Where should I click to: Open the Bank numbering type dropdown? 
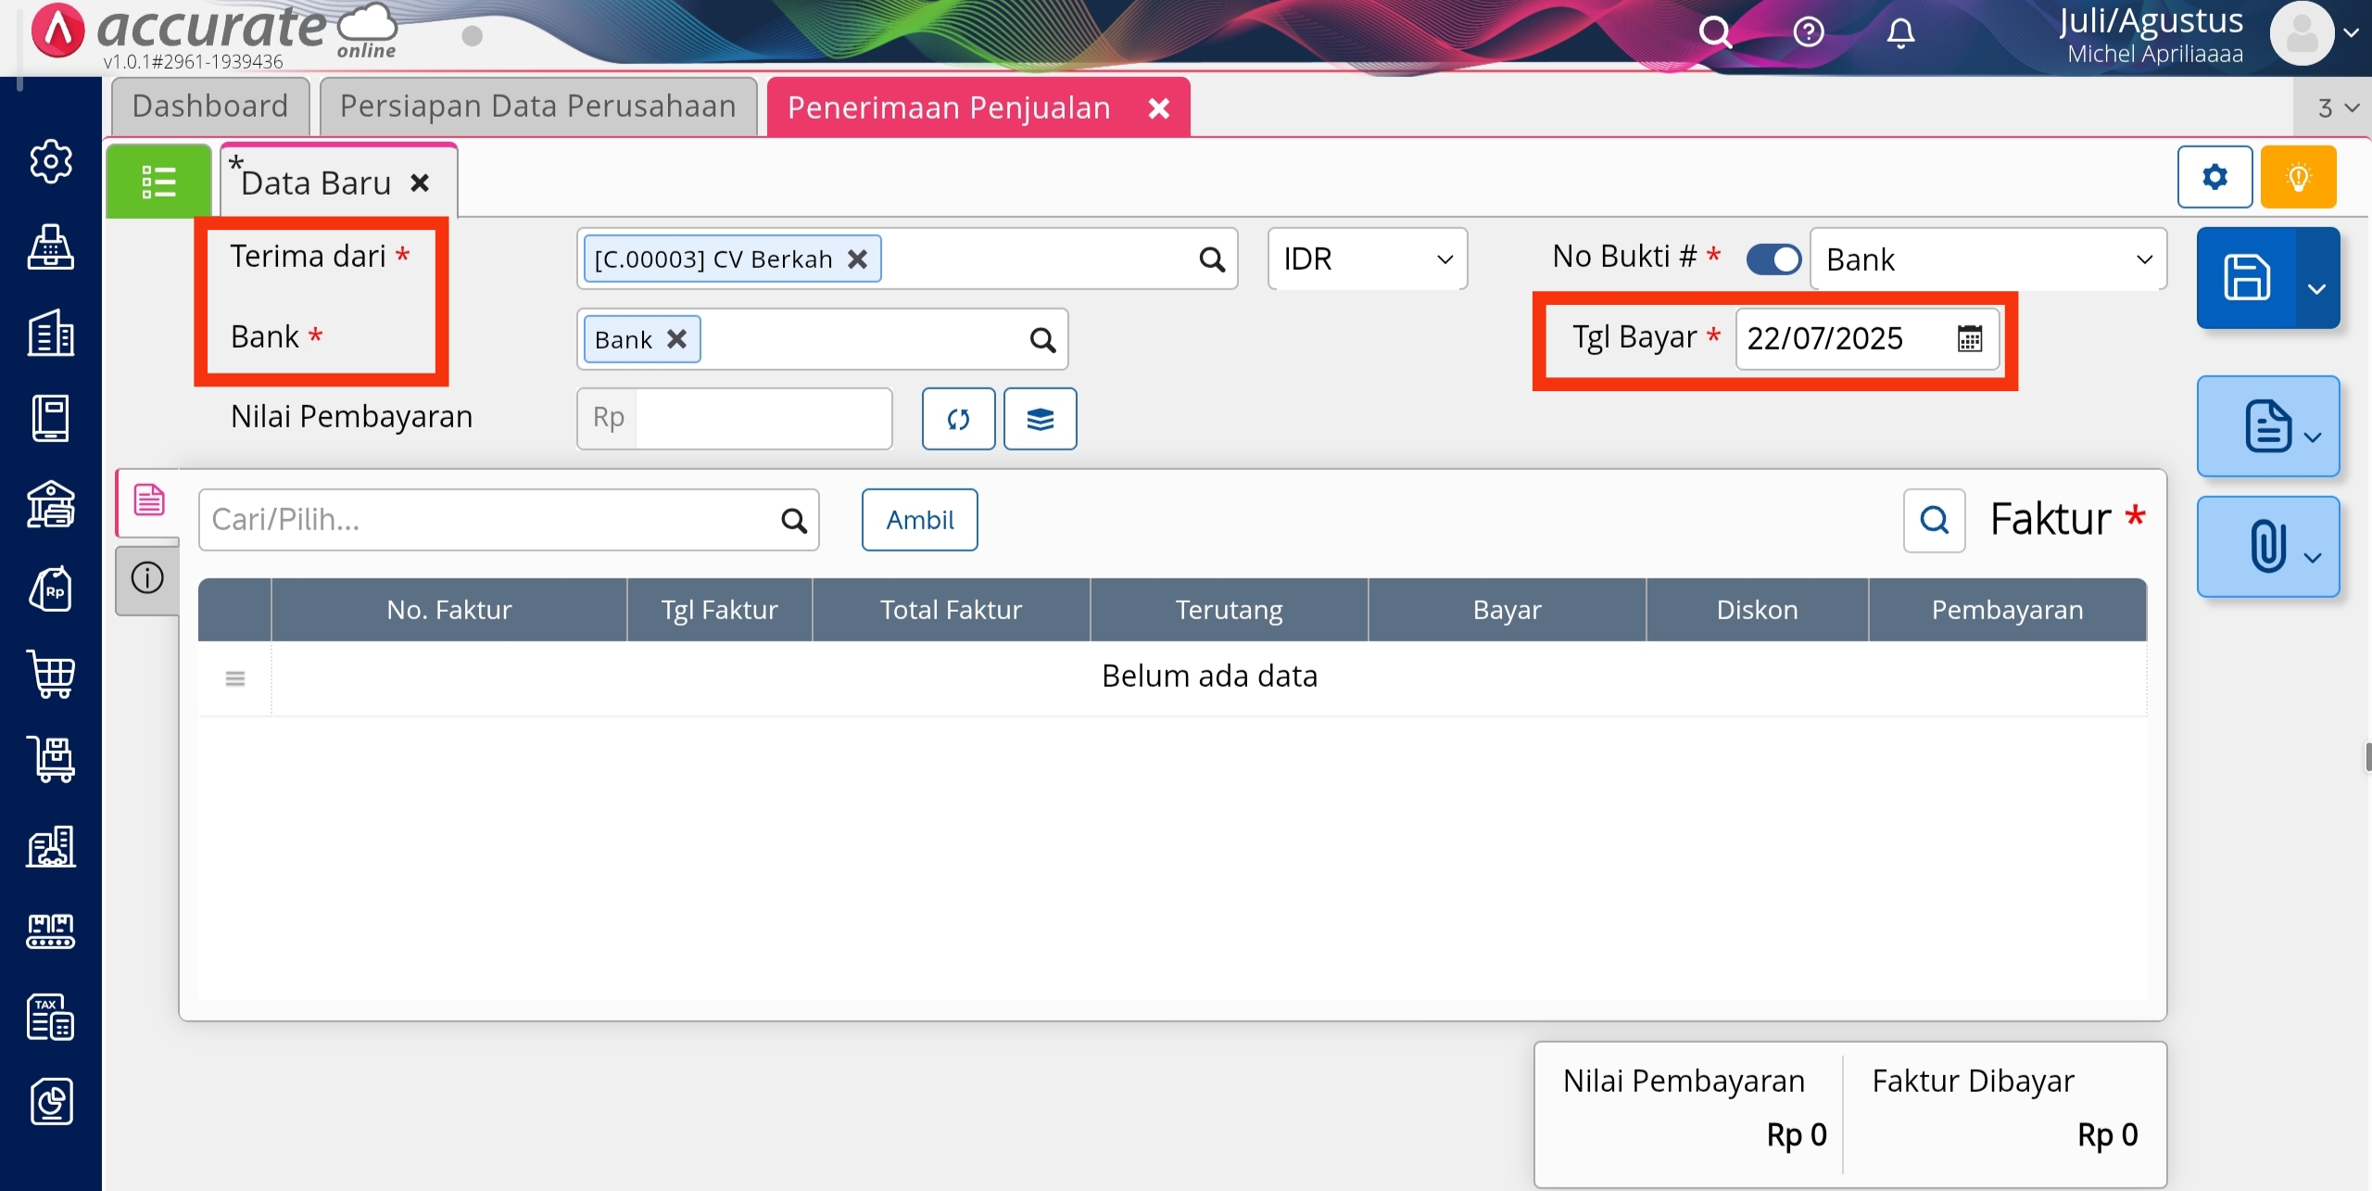1987,259
